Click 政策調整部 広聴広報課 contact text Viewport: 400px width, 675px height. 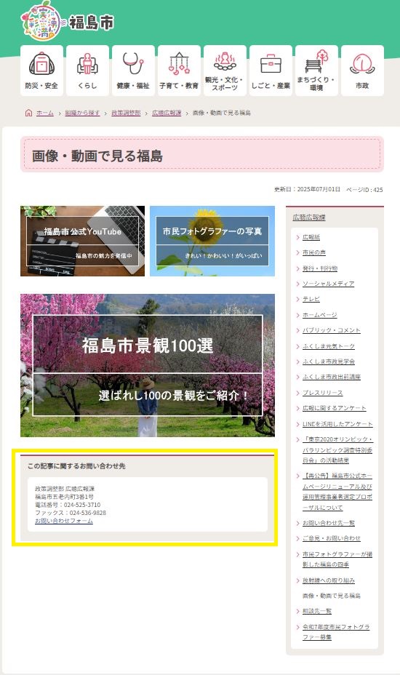65,489
